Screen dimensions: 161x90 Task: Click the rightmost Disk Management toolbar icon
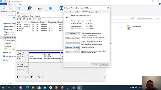(x=39, y=19)
